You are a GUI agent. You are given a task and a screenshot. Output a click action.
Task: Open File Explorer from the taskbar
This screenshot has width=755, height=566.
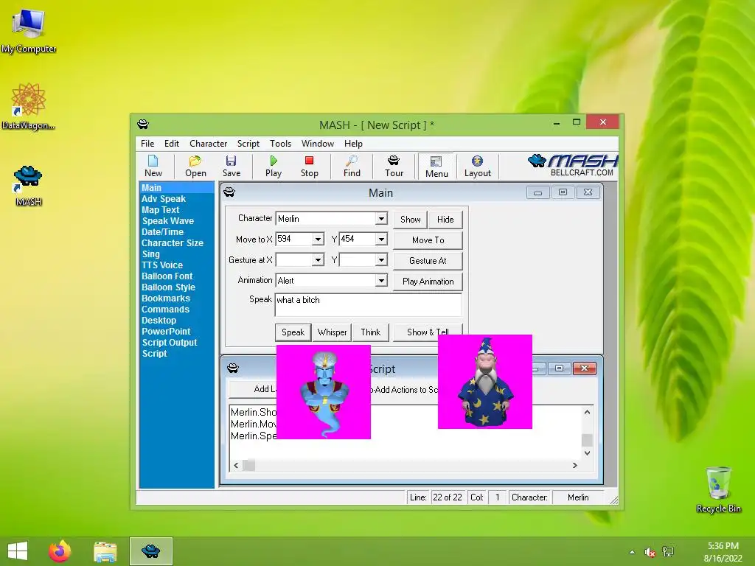click(105, 551)
